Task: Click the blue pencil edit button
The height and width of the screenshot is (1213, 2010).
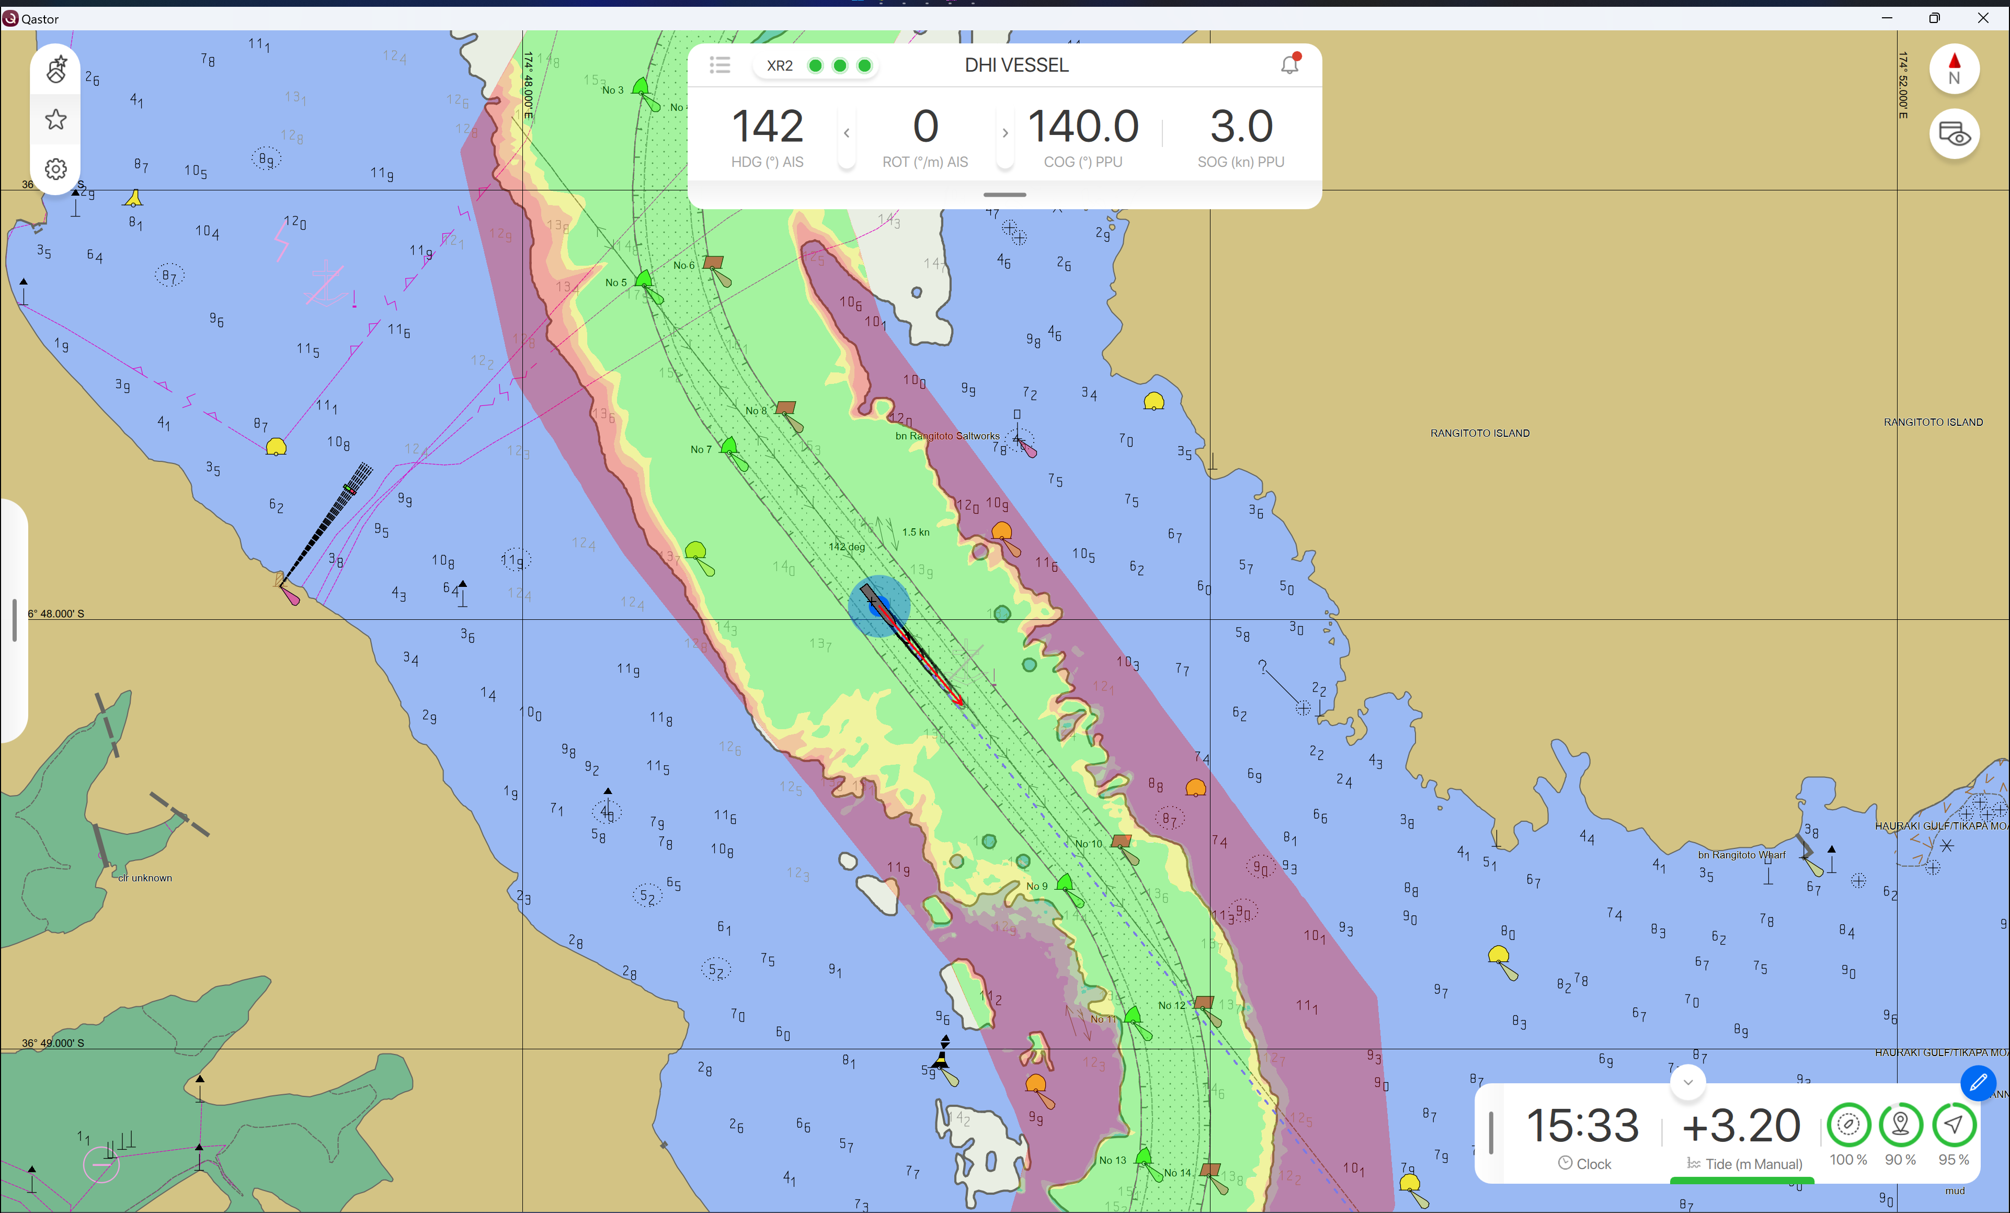Action: click(x=1978, y=1082)
